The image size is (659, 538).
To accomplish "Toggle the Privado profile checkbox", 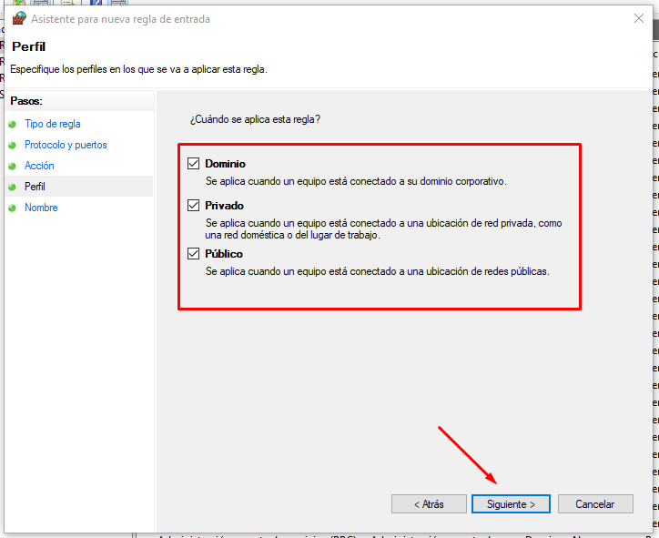I will [193, 206].
